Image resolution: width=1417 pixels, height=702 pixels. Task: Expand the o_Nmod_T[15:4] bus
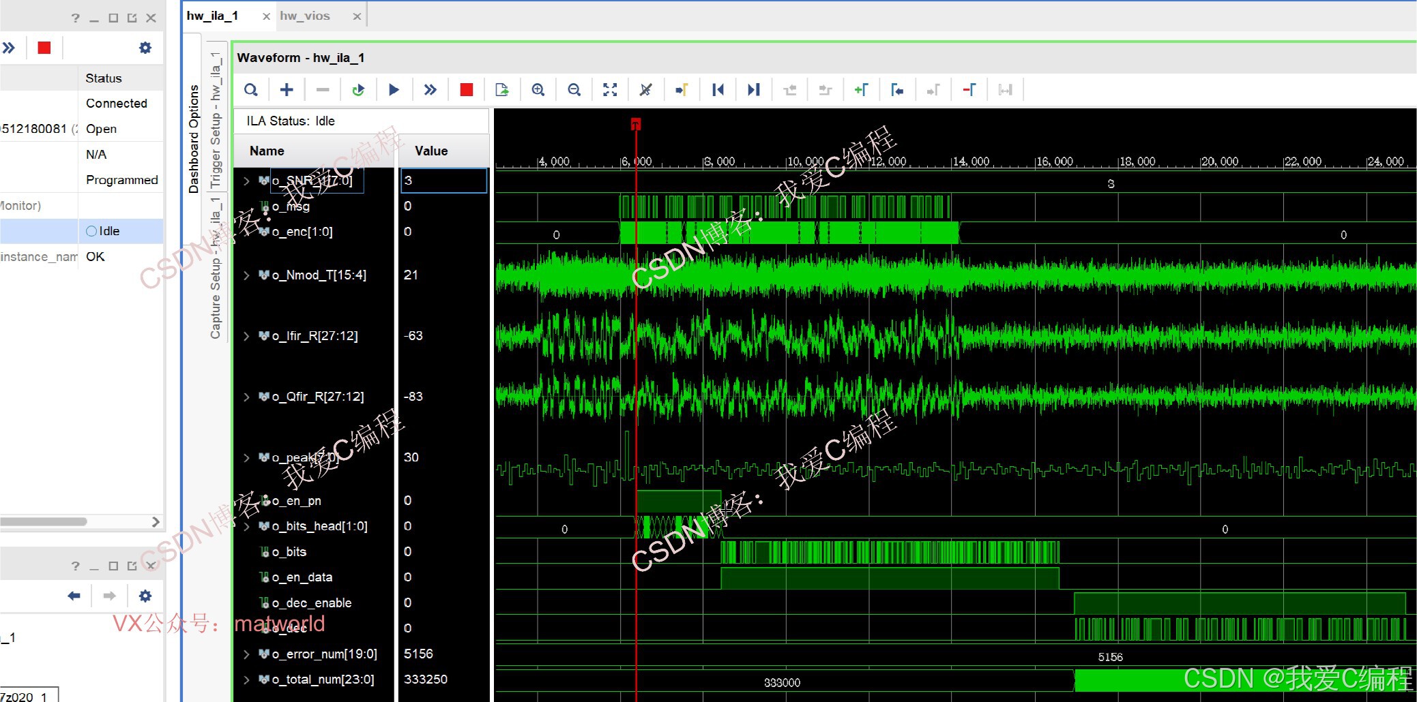pos(246,275)
